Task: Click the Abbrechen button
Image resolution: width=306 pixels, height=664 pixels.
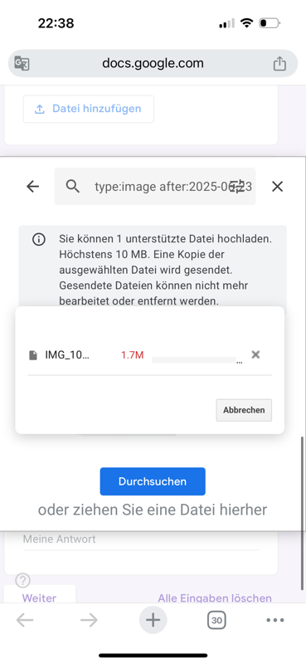Action: [x=244, y=410]
